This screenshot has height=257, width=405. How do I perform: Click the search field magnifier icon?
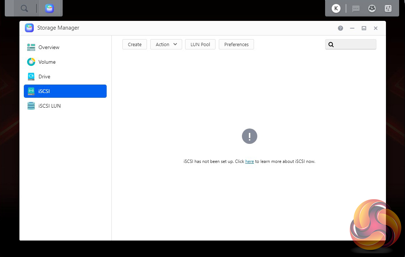pyautogui.click(x=331, y=45)
